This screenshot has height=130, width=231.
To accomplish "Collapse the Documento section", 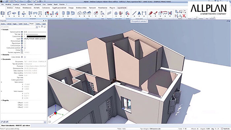I will pyautogui.click(x=1, y=59).
